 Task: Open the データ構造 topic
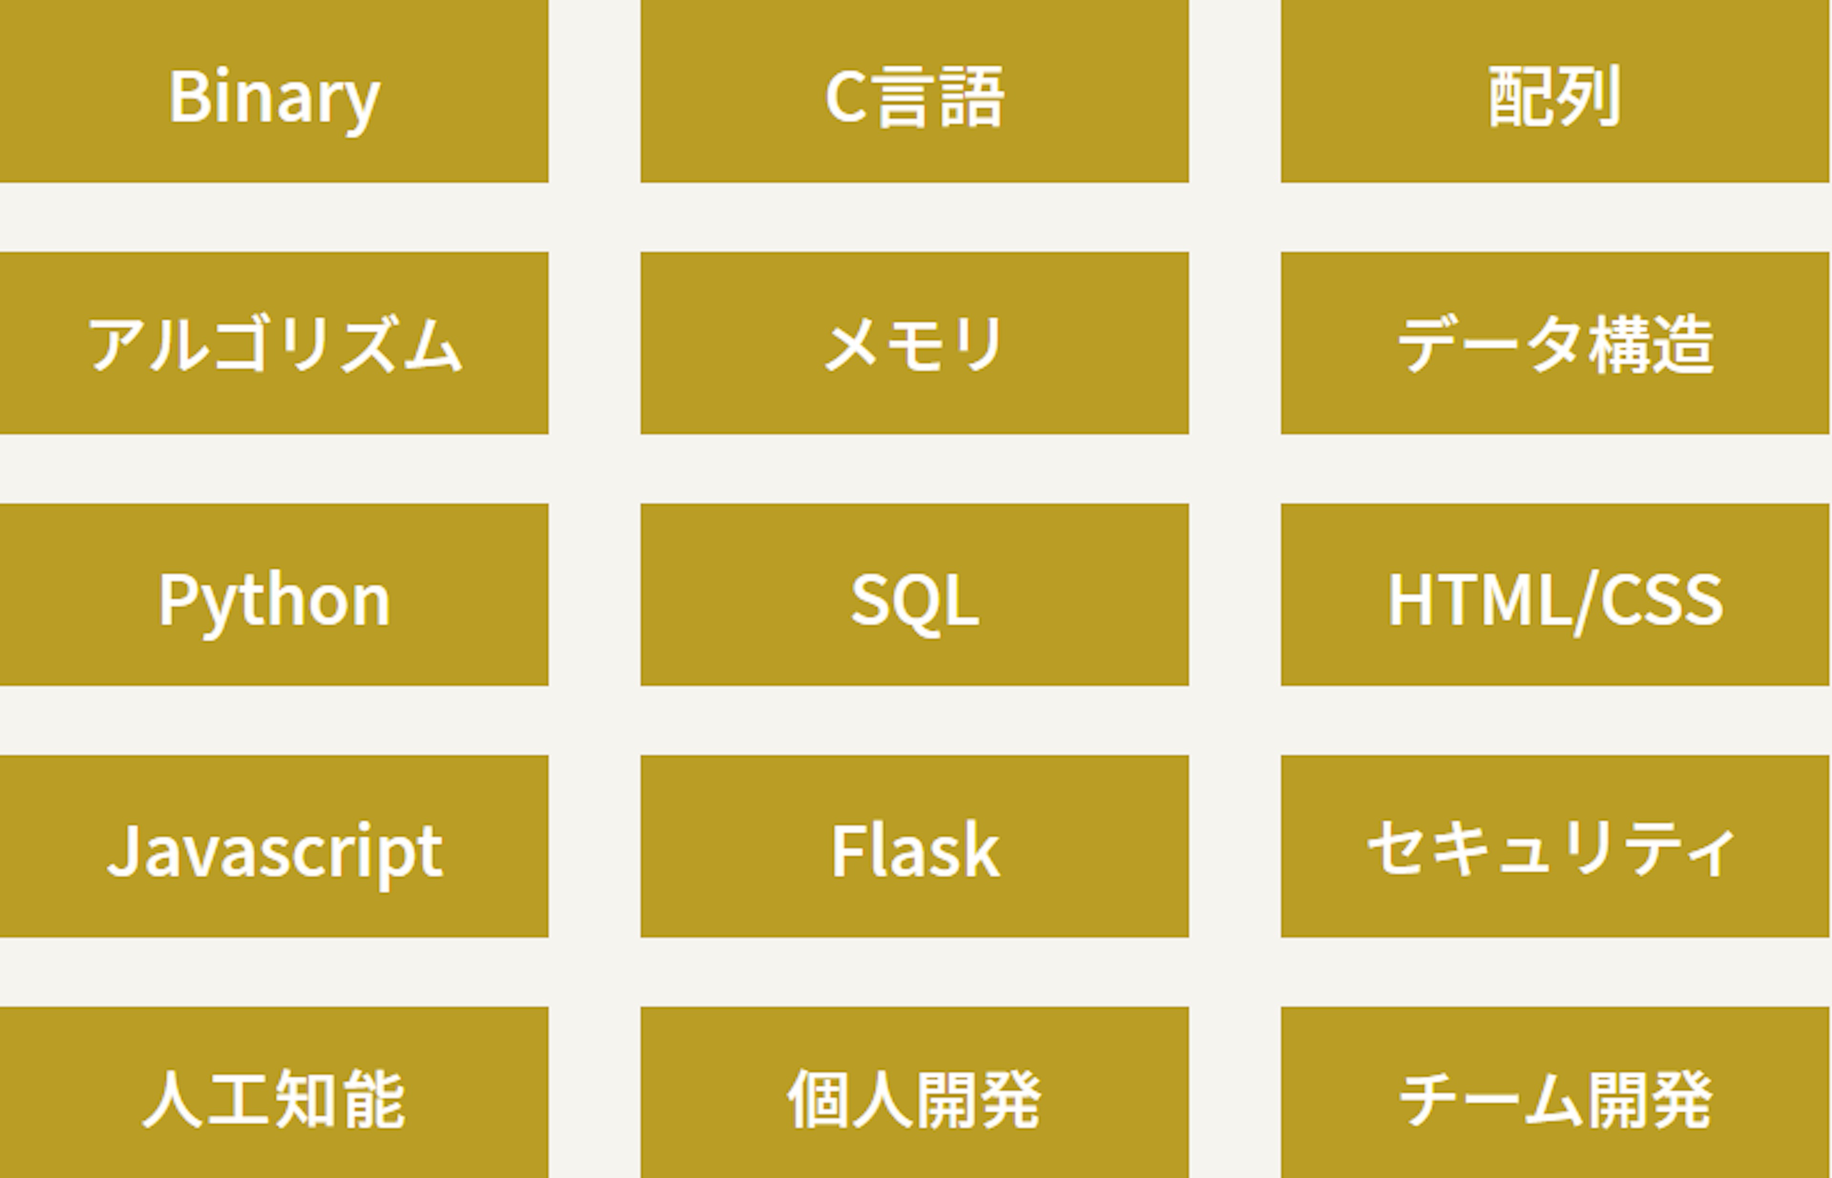pyautogui.click(x=1555, y=343)
